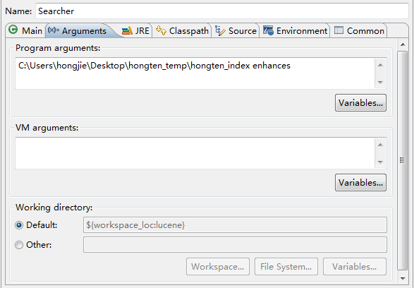Select the Default working directory radio button
Screen dimensions: 414x288
tap(19, 225)
